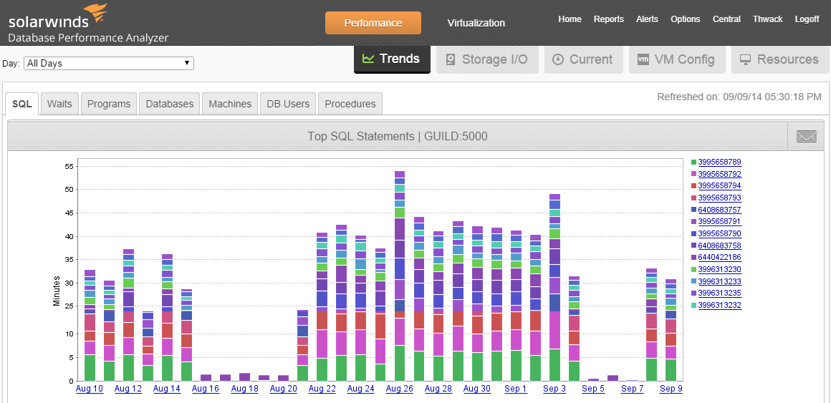Open SQL hash 3995658789 legend link
This screenshot has height=403, width=831.
719,162
